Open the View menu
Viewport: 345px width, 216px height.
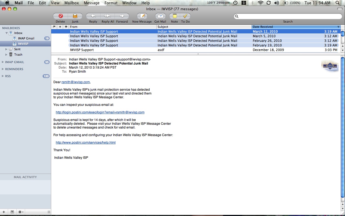tap(55, 3)
